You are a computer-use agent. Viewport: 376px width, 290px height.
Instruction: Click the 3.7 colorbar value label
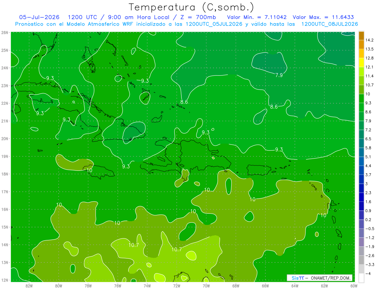point(368,175)
